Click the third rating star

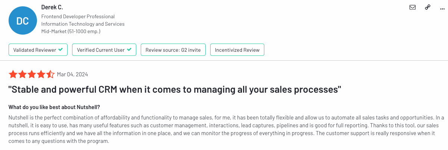click(31, 74)
